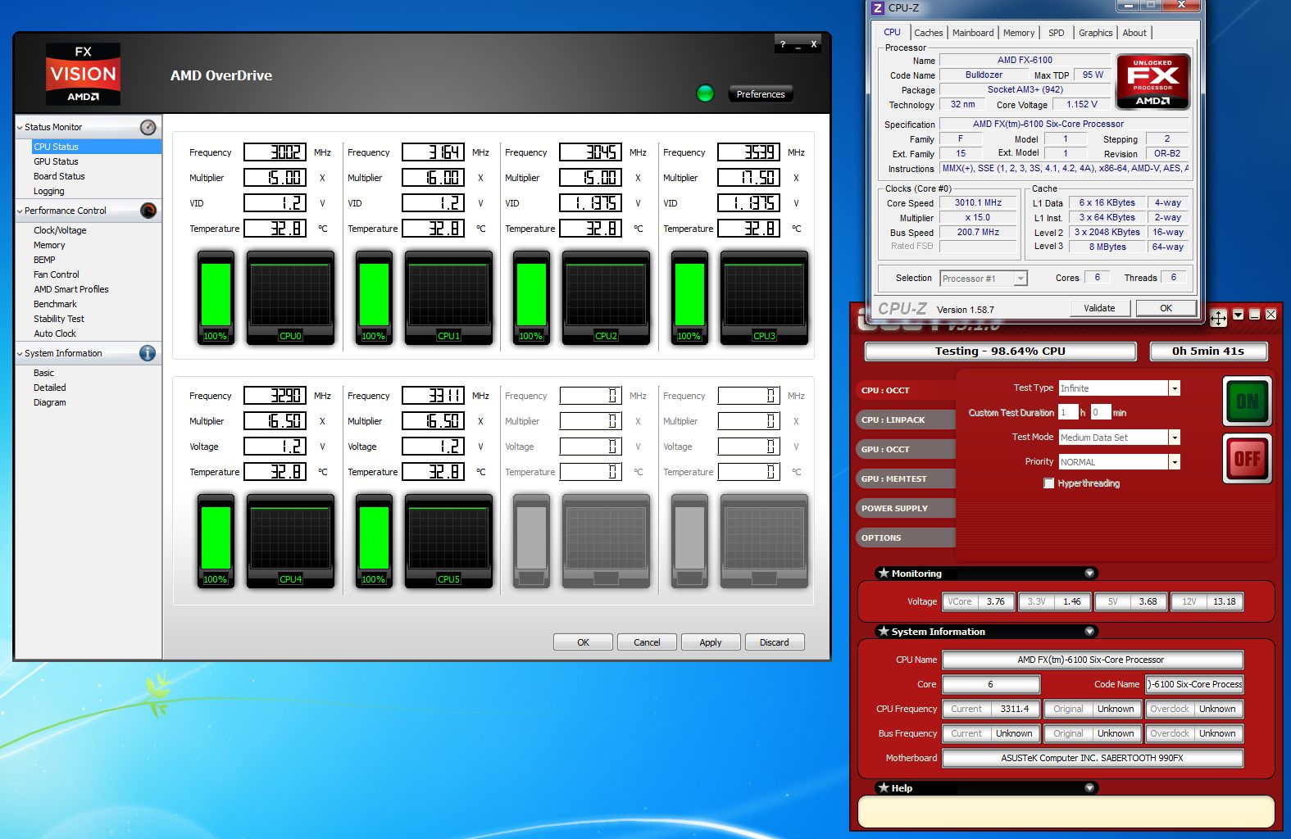1291x839 pixels.
Task: Open the Processor #1 selection dropdown in CPU-Z
Action: point(1021,279)
